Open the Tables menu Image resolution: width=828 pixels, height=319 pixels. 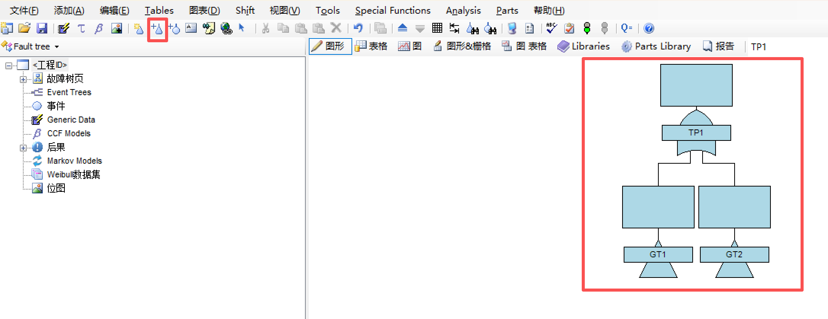pyautogui.click(x=159, y=10)
